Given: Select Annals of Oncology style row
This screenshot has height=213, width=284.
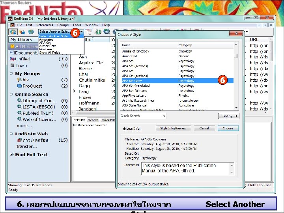Looking at the screenshot, I should 177,51.
